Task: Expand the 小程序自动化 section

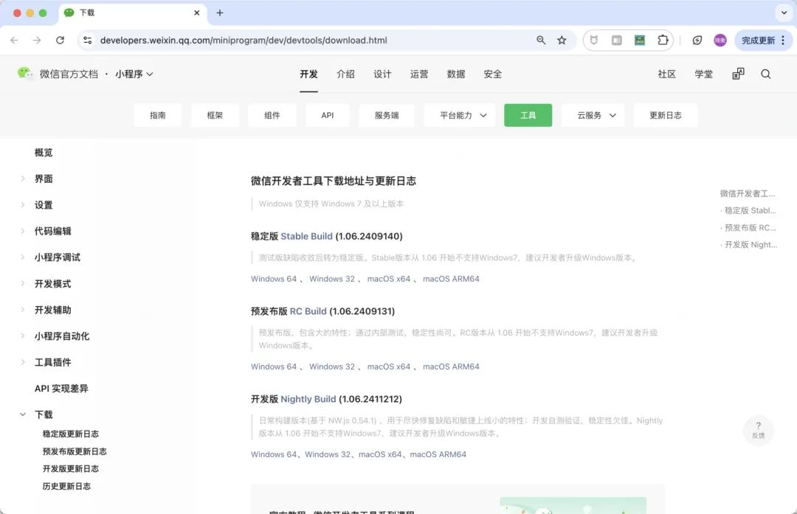Action: pyautogui.click(x=23, y=336)
